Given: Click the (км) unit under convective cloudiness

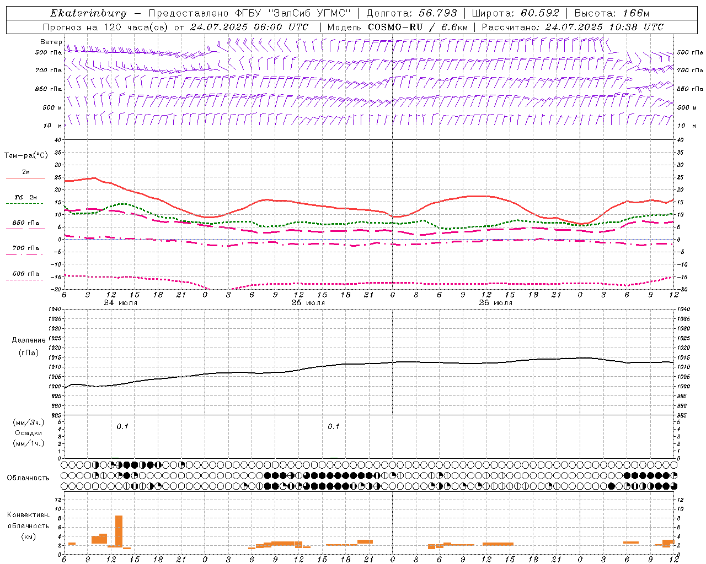Looking at the screenshot, I should coord(28,536).
